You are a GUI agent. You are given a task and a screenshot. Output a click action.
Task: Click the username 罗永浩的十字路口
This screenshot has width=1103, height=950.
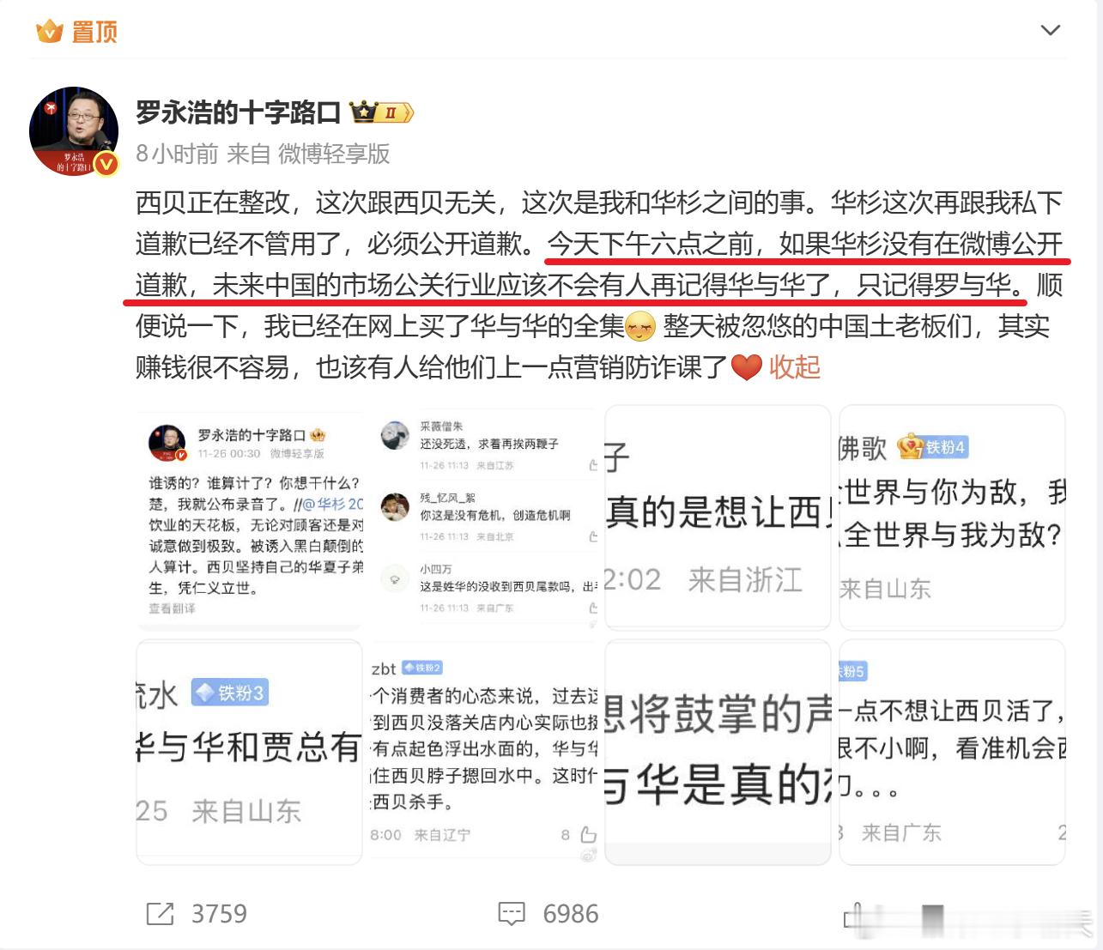(239, 112)
